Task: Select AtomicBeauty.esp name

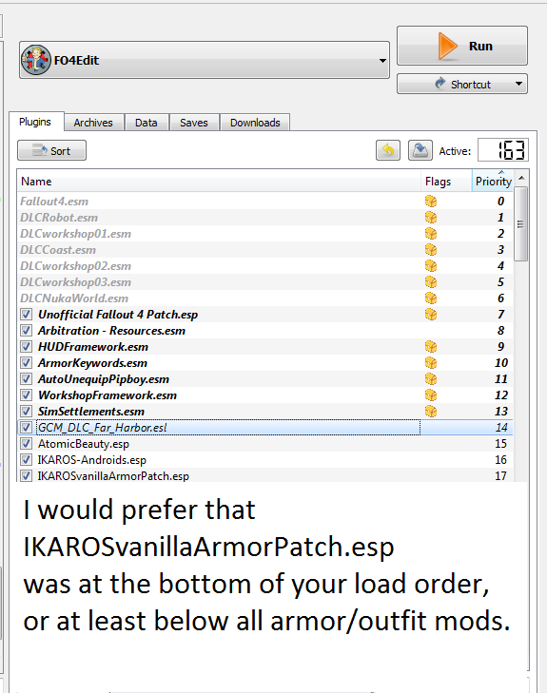Action: [x=84, y=444]
